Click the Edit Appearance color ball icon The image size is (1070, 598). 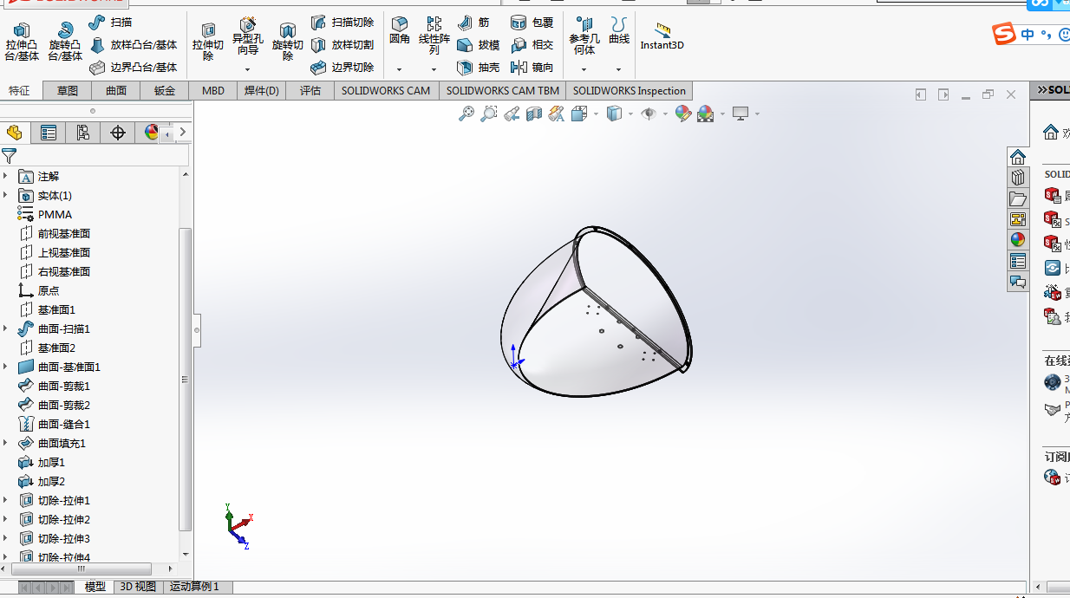(x=683, y=114)
